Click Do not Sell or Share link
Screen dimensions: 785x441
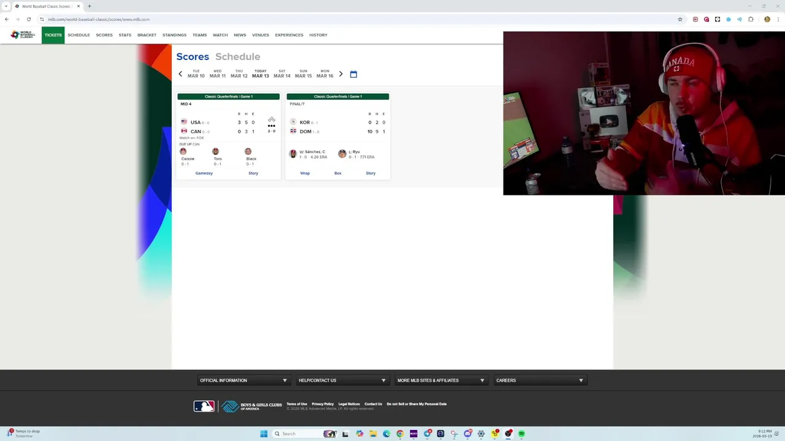click(x=416, y=404)
